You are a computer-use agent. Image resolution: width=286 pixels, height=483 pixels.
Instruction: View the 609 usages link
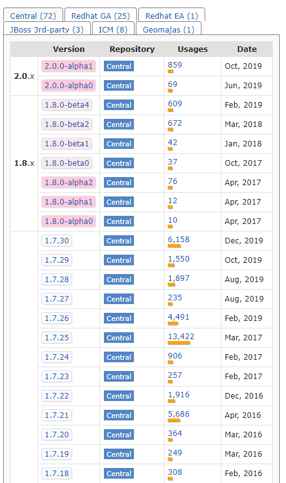tap(175, 104)
